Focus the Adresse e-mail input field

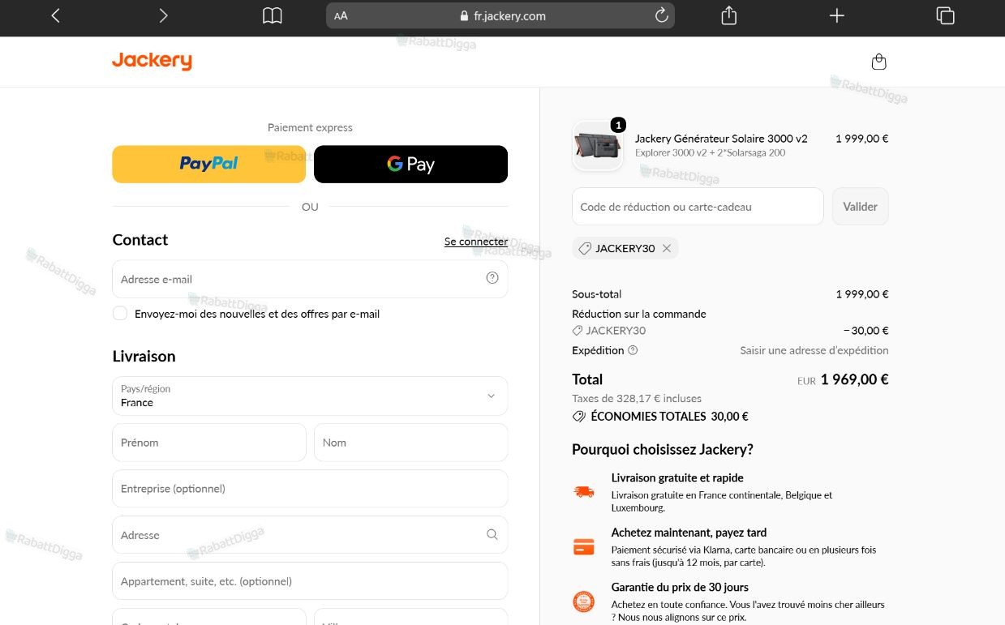click(310, 279)
